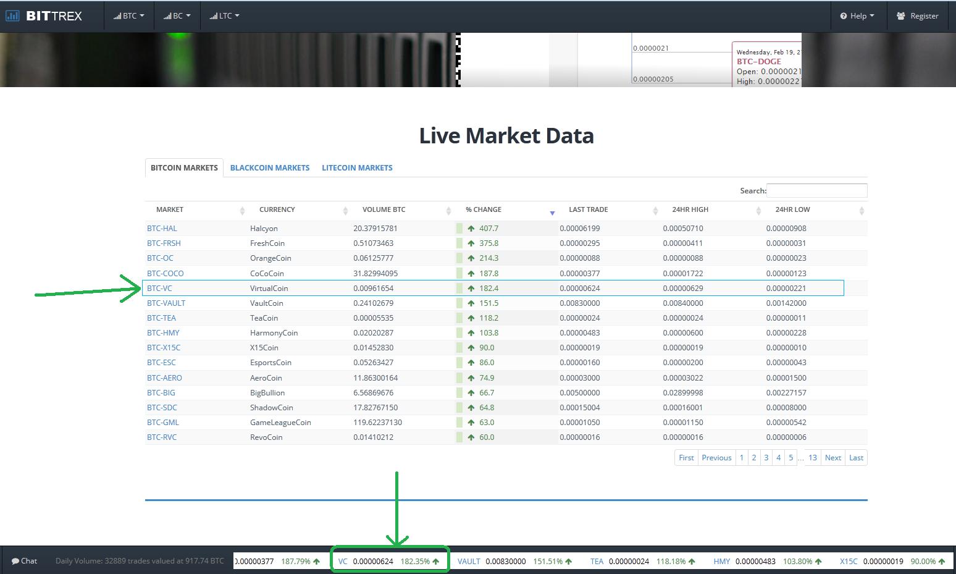Open the Chat panel

click(x=25, y=561)
